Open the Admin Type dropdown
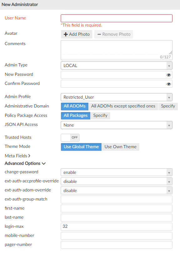The width and height of the screenshot is (180, 256). (x=116, y=65)
